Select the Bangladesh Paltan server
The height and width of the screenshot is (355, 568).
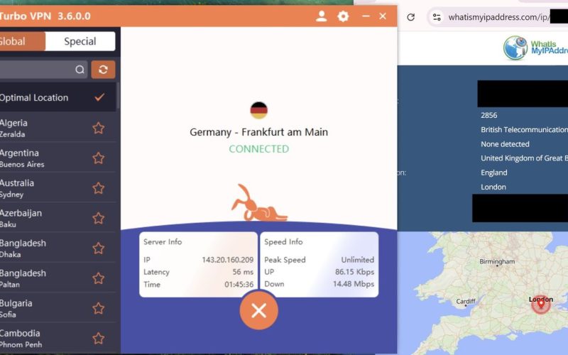(58, 278)
